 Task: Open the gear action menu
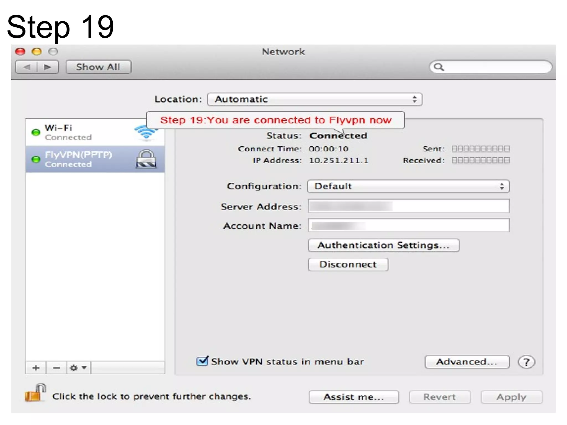click(x=78, y=368)
